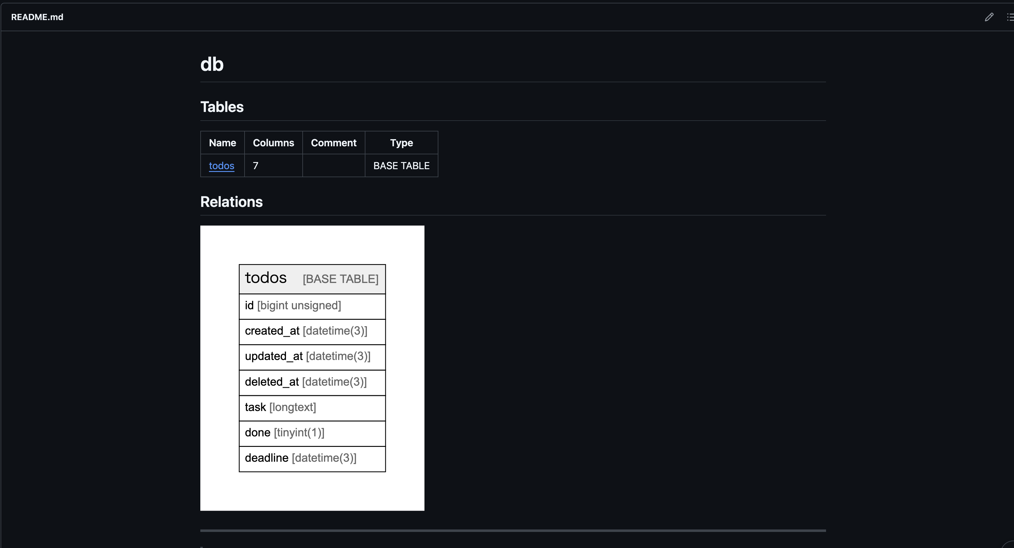Click the Relations section heading
The image size is (1014, 548).
point(232,202)
